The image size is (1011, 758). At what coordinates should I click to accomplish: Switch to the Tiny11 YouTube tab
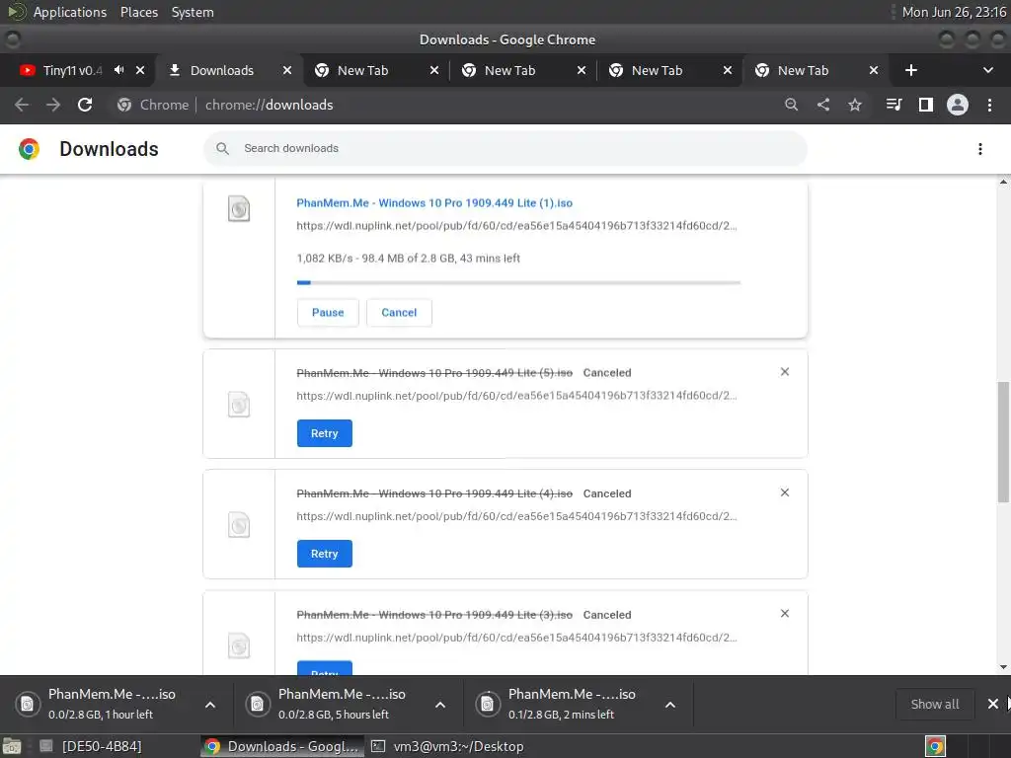[71, 70]
